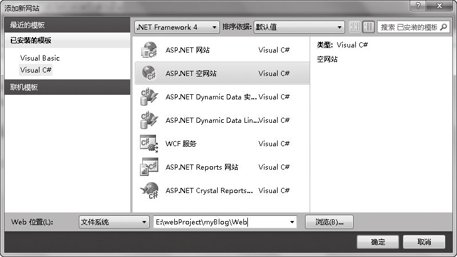
Task: Open the 排序依据 默认值 dropdown
Action: pyautogui.click(x=299, y=27)
